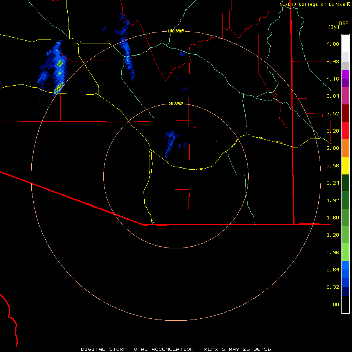Click the 00:56 timestamp in the caption
This screenshot has height=352, width=352.
262,349
